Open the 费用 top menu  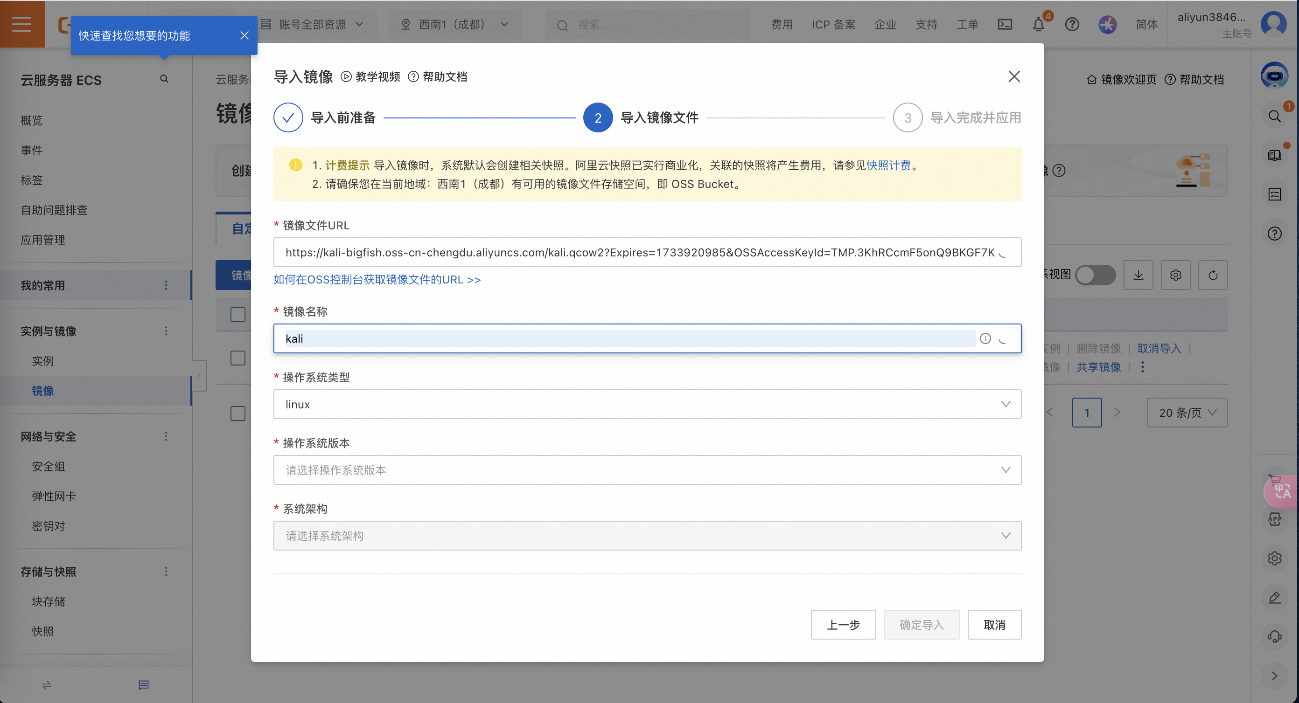pyautogui.click(x=782, y=24)
